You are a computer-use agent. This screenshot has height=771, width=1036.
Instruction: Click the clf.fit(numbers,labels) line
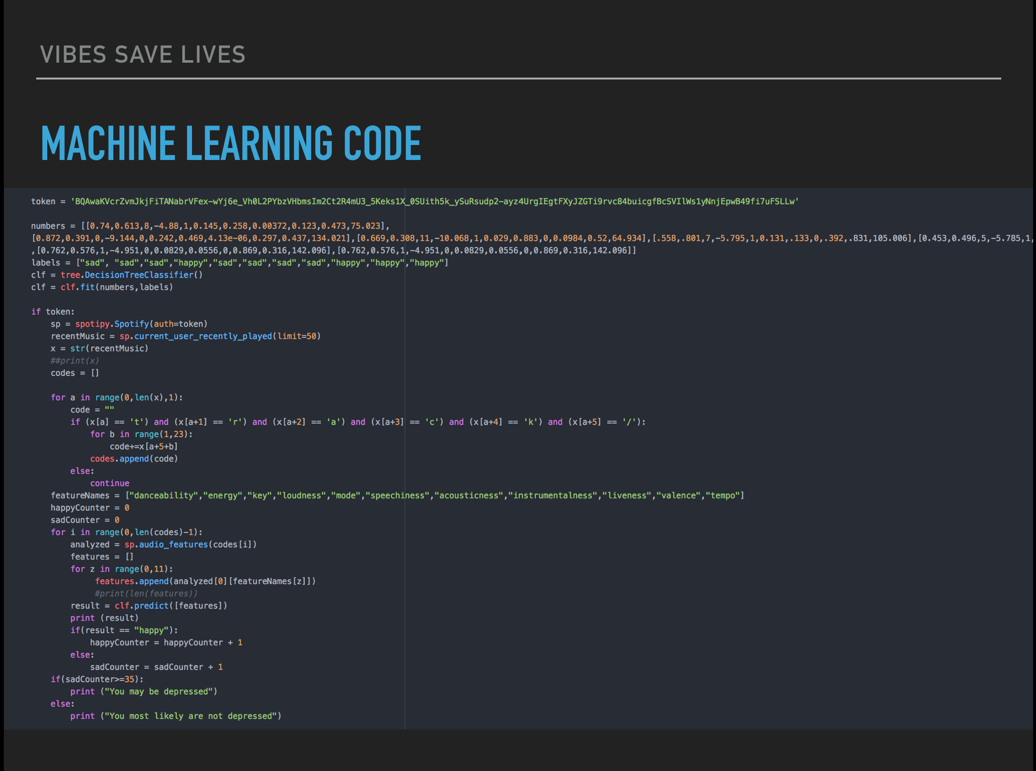click(102, 287)
